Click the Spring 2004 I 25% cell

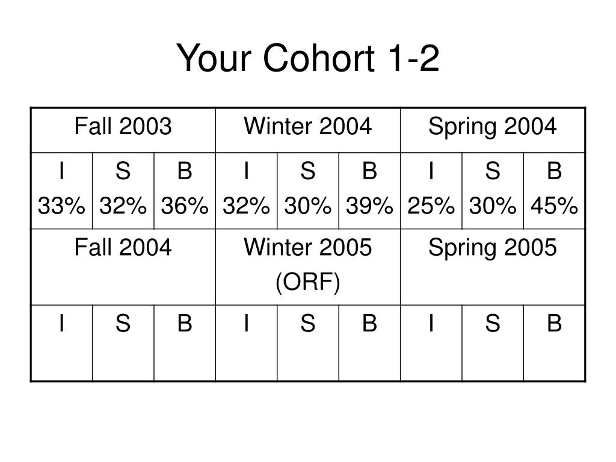coord(431,191)
